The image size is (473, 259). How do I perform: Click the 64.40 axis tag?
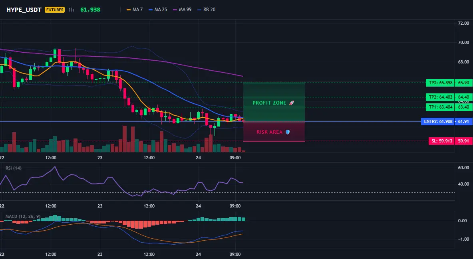tap(463, 97)
